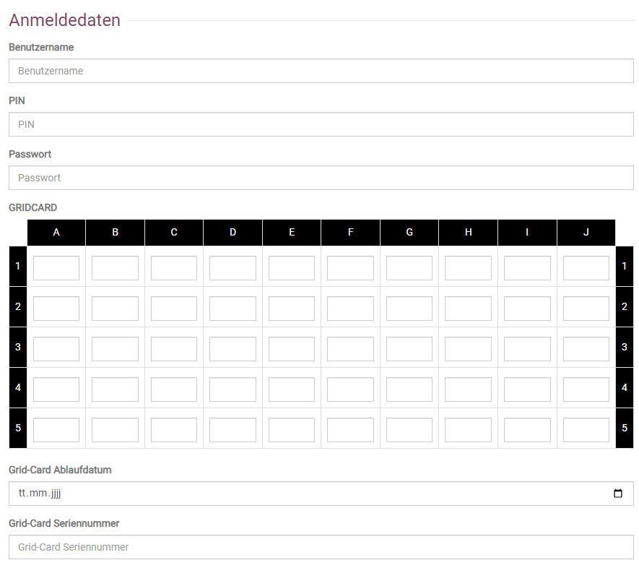Focus gridcard cell E3
The image size is (639, 573).
(x=292, y=349)
